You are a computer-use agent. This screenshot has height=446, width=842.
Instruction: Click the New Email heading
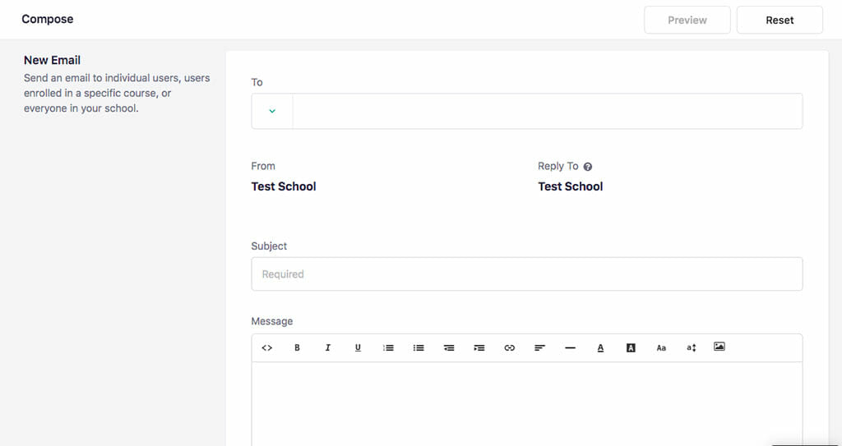52,60
